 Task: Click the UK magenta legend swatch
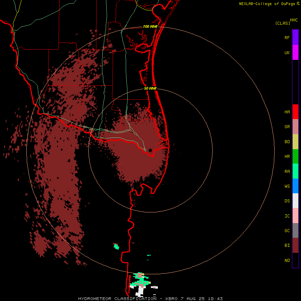pos(295,53)
